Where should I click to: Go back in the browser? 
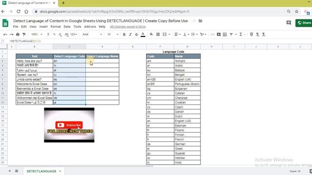(x=3, y=12)
